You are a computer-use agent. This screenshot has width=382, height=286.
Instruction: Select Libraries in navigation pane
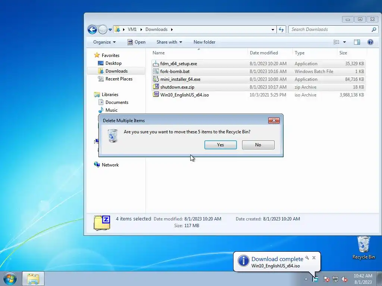110,95
